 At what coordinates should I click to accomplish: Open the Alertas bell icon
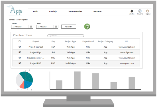click(132, 11)
